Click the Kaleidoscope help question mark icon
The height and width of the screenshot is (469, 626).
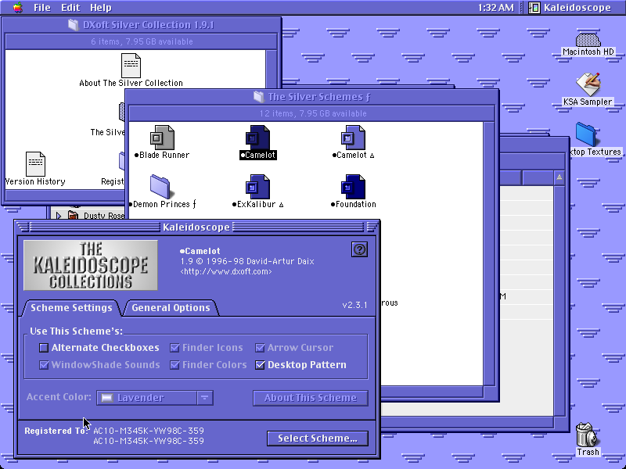click(x=359, y=249)
